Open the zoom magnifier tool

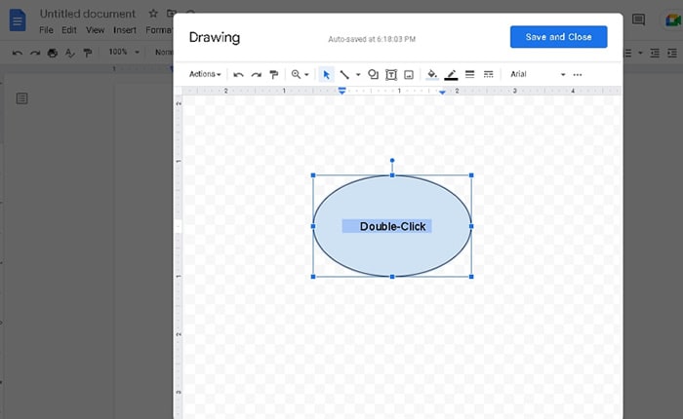(x=296, y=74)
